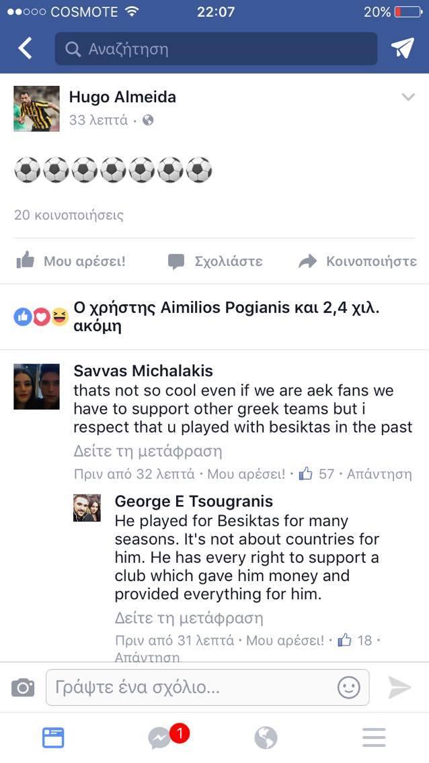
Task: Show translation of Savvas Michalakis's comment
Action: pos(147,451)
